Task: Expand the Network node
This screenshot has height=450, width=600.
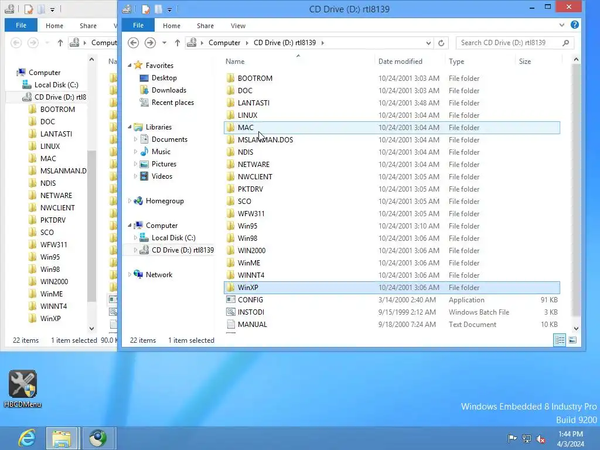Action: click(x=129, y=274)
